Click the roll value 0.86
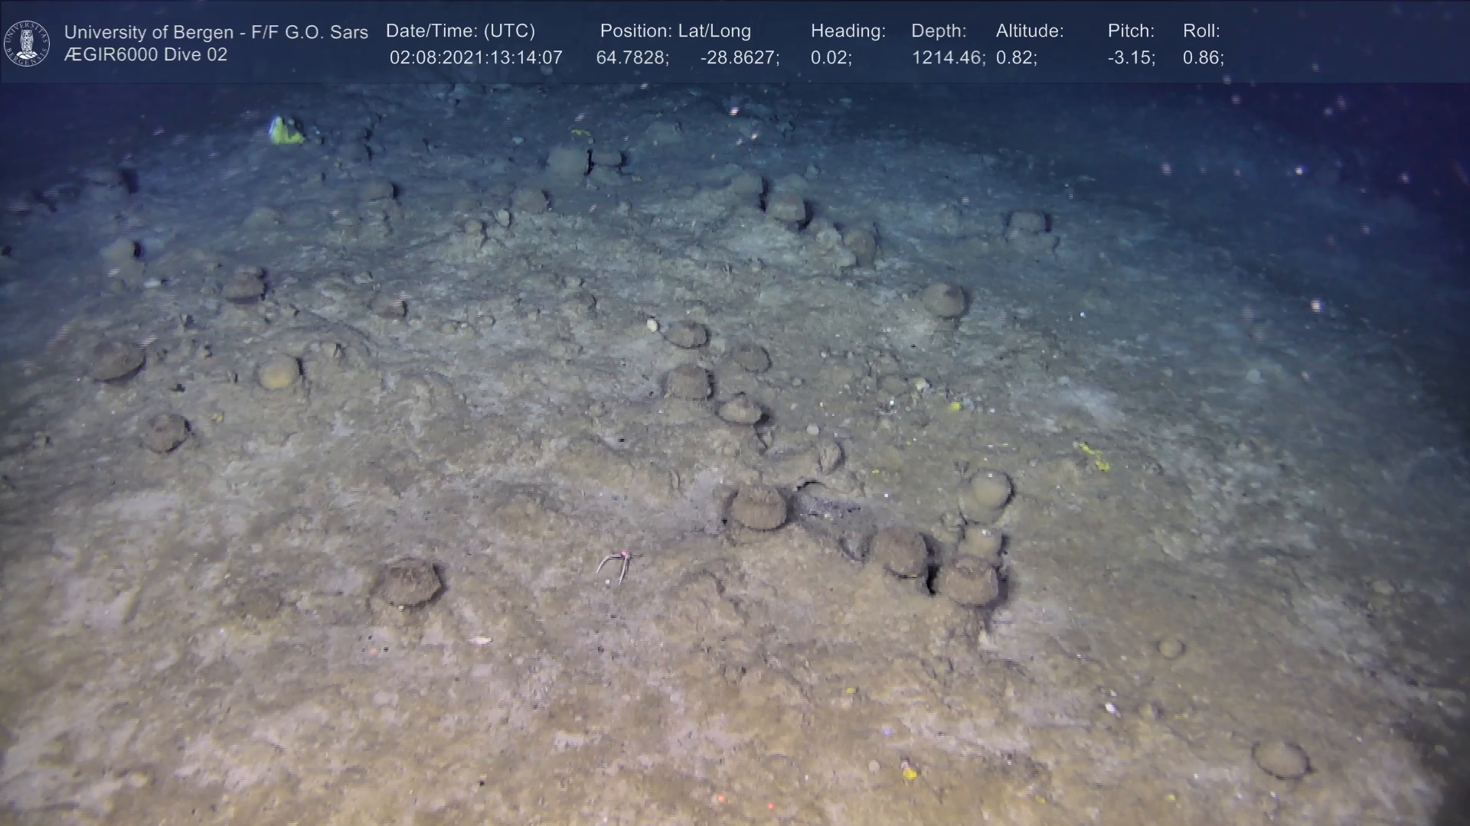 pos(1203,58)
